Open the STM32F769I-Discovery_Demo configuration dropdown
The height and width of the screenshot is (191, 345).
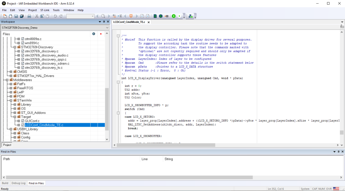[x=107, y=28]
